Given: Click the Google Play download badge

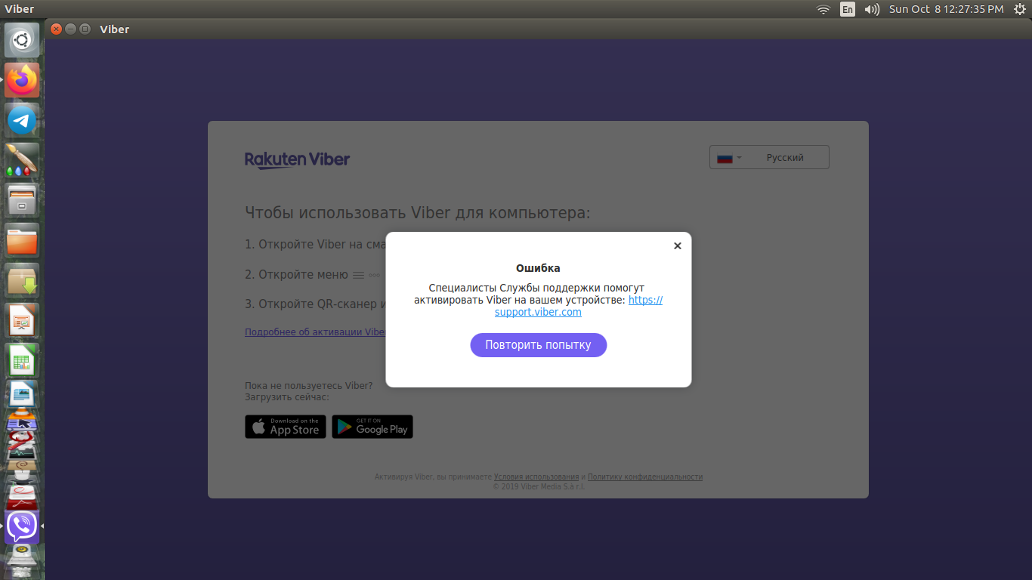Looking at the screenshot, I should pyautogui.click(x=372, y=427).
